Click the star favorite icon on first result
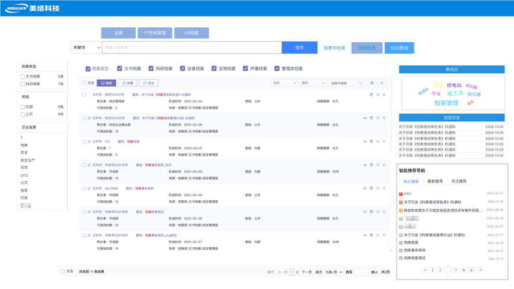This screenshot has width=514, height=289. (x=384, y=95)
